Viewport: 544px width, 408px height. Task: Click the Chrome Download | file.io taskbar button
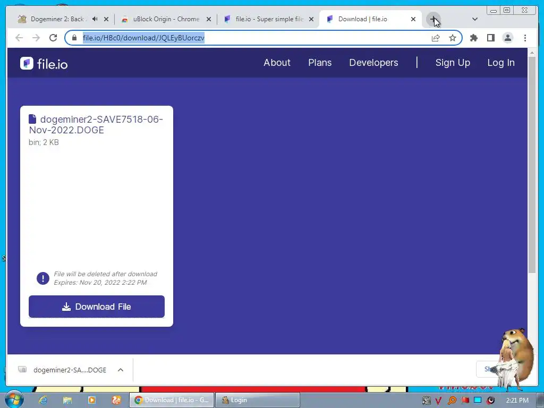172,400
